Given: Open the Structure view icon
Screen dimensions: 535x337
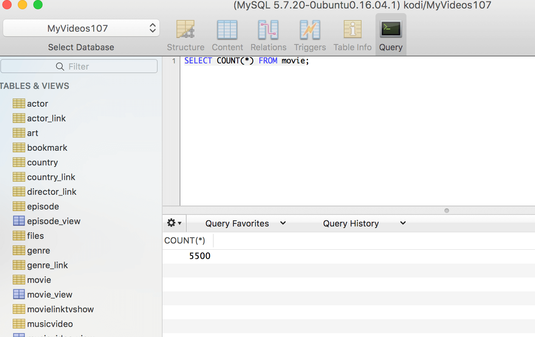Looking at the screenshot, I should [185, 30].
